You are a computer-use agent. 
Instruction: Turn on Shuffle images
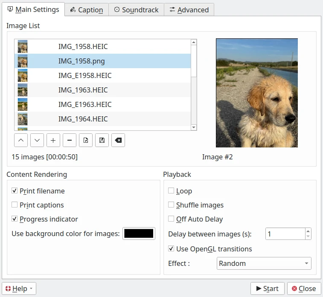171,205
